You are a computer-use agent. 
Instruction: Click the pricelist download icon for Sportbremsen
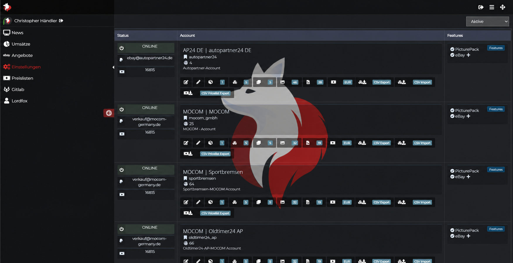[188, 213]
